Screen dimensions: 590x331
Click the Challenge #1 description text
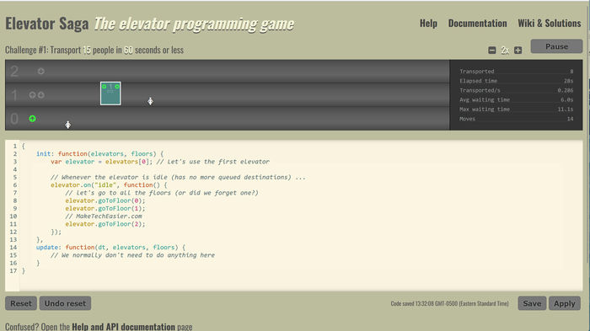[x=94, y=50]
